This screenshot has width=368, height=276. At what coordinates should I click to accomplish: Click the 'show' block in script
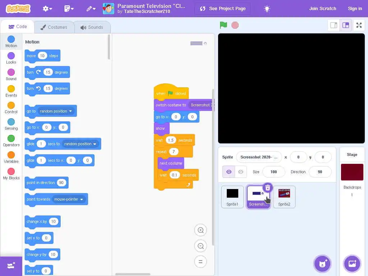(161, 128)
